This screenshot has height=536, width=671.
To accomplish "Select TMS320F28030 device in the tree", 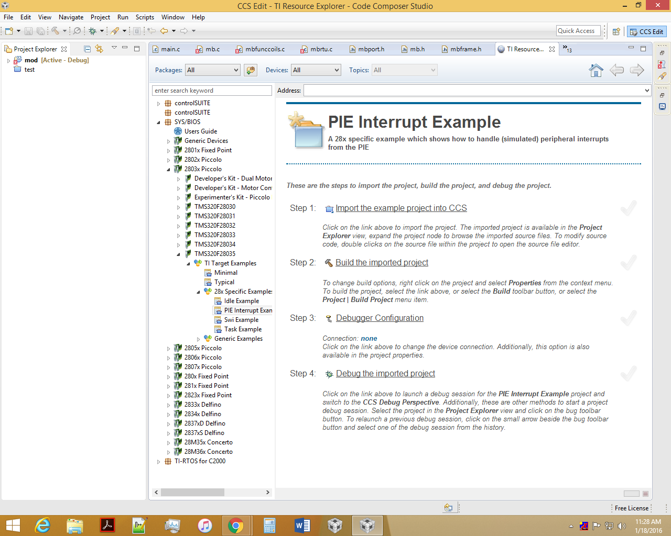I will (214, 207).
